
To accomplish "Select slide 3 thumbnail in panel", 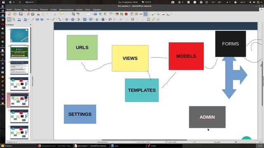I will coord(19,67).
